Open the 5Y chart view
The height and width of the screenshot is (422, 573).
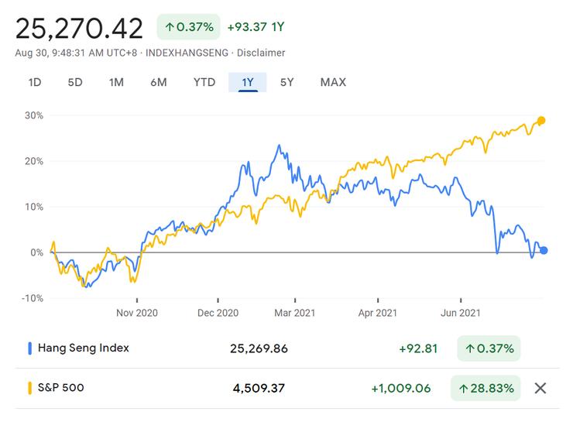coord(287,82)
